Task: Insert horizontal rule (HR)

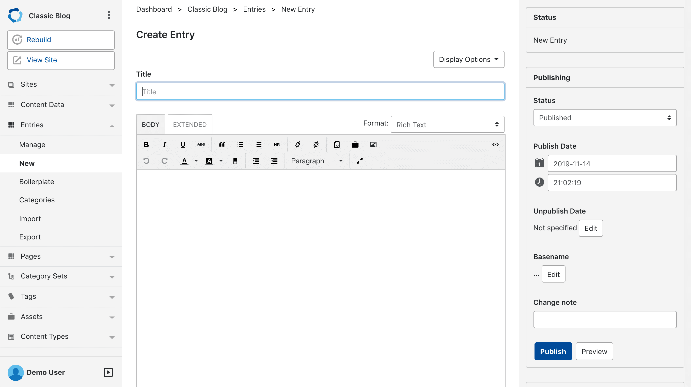Action: (277, 145)
